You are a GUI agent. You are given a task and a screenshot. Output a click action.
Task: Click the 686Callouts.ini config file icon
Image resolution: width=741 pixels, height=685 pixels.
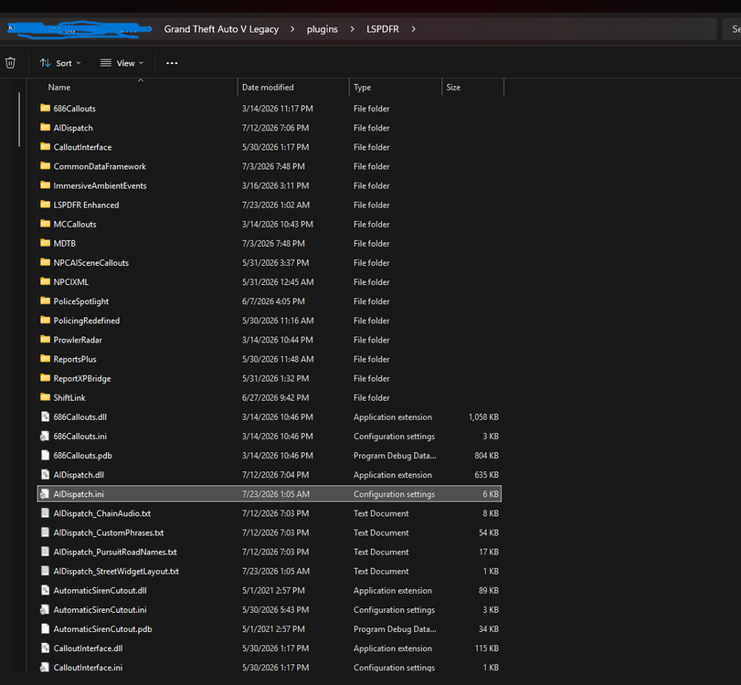point(45,436)
